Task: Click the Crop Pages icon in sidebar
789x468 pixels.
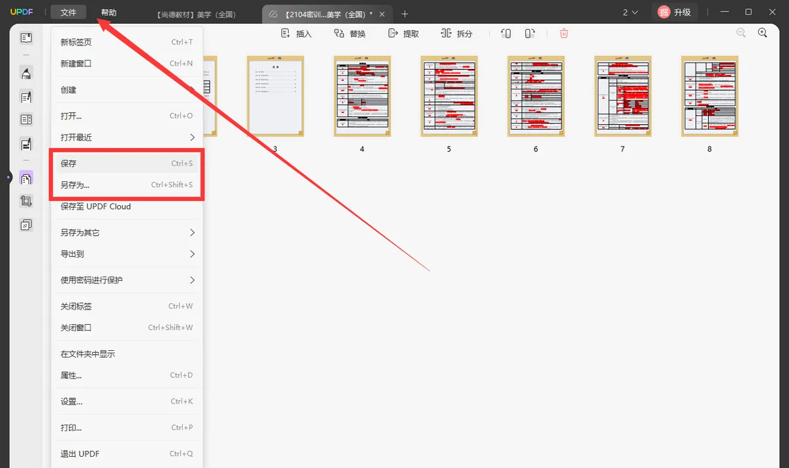Action: [26, 202]
